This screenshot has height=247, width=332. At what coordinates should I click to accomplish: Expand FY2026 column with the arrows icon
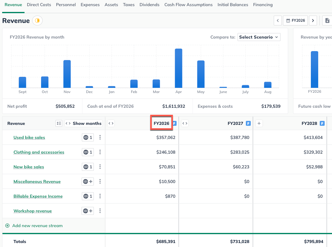[x=111, y=123]
